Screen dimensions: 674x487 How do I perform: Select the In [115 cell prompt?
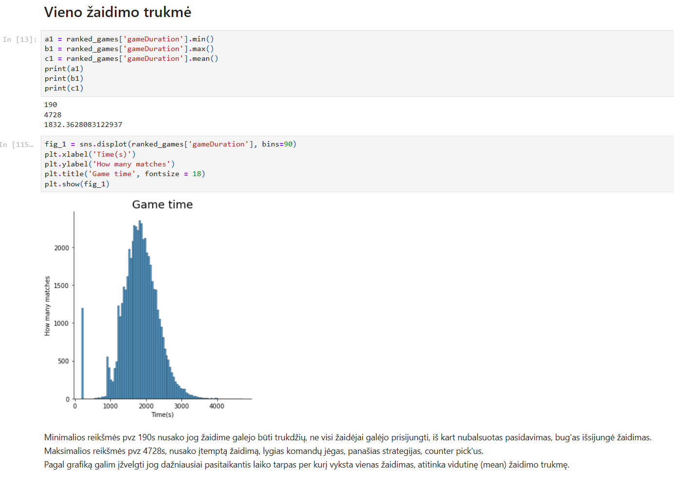17,144
